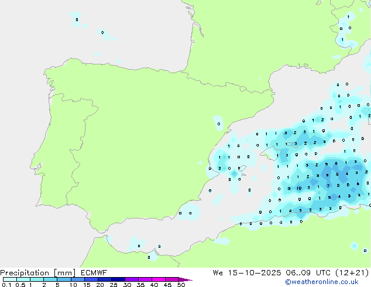
Task: Click the legend label "25"
Action: [x=114, y=285]
